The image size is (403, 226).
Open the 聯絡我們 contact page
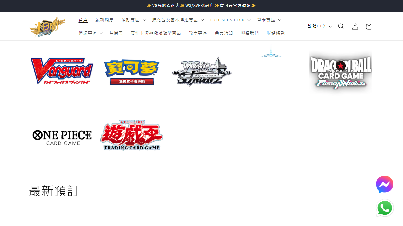coord(250,33)
